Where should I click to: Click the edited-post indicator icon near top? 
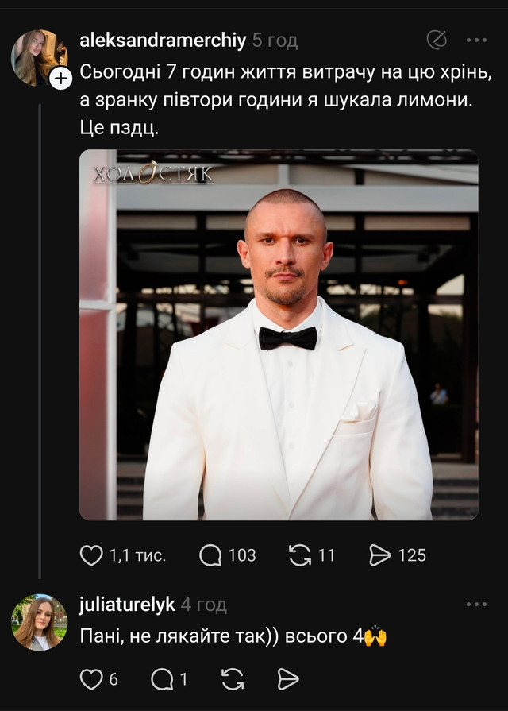click(x=437, y=39)
